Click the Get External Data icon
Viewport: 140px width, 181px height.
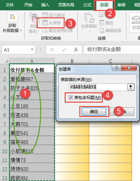coord(12,17)
